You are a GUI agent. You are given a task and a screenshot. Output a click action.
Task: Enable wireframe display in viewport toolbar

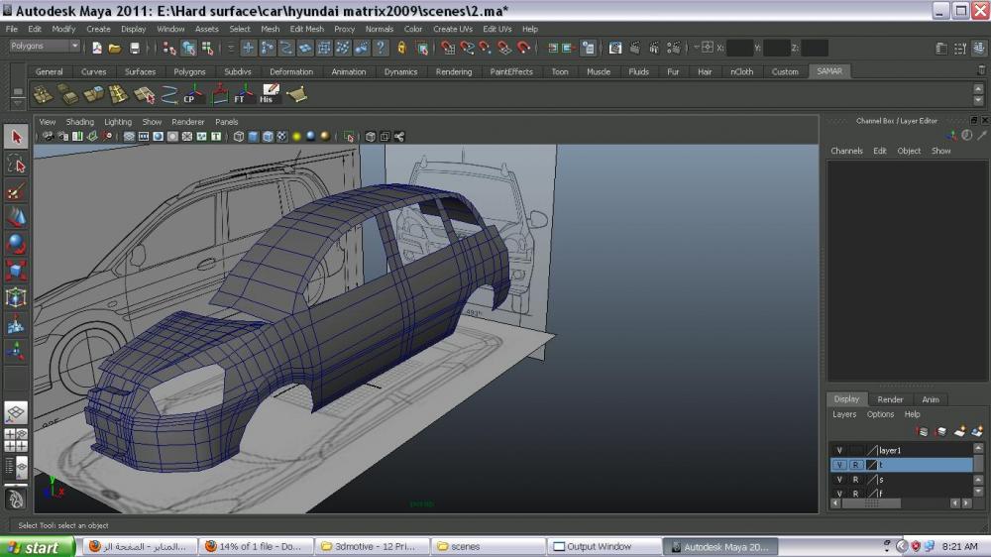[x=240, y=137]
